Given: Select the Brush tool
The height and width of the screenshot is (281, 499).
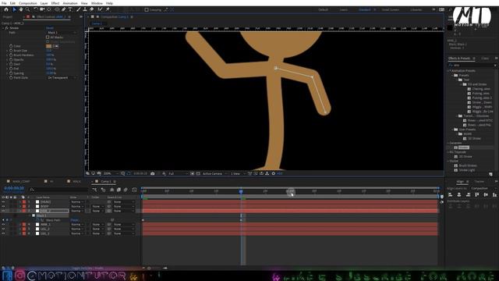Looking at the screenshot, I should pos(78,9).
